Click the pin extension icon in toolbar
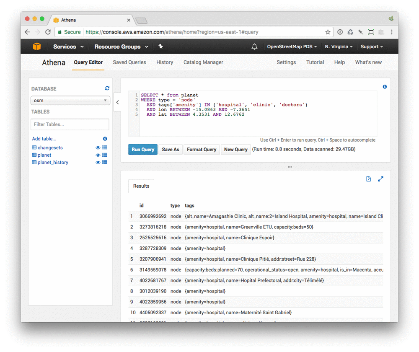Screen dimensions: 419x352 click(360, 32)
